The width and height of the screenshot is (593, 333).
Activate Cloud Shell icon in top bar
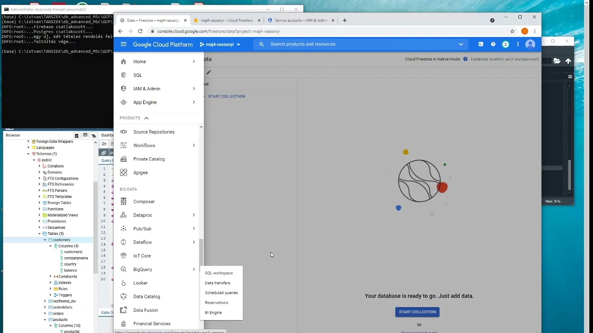point(481,44)
